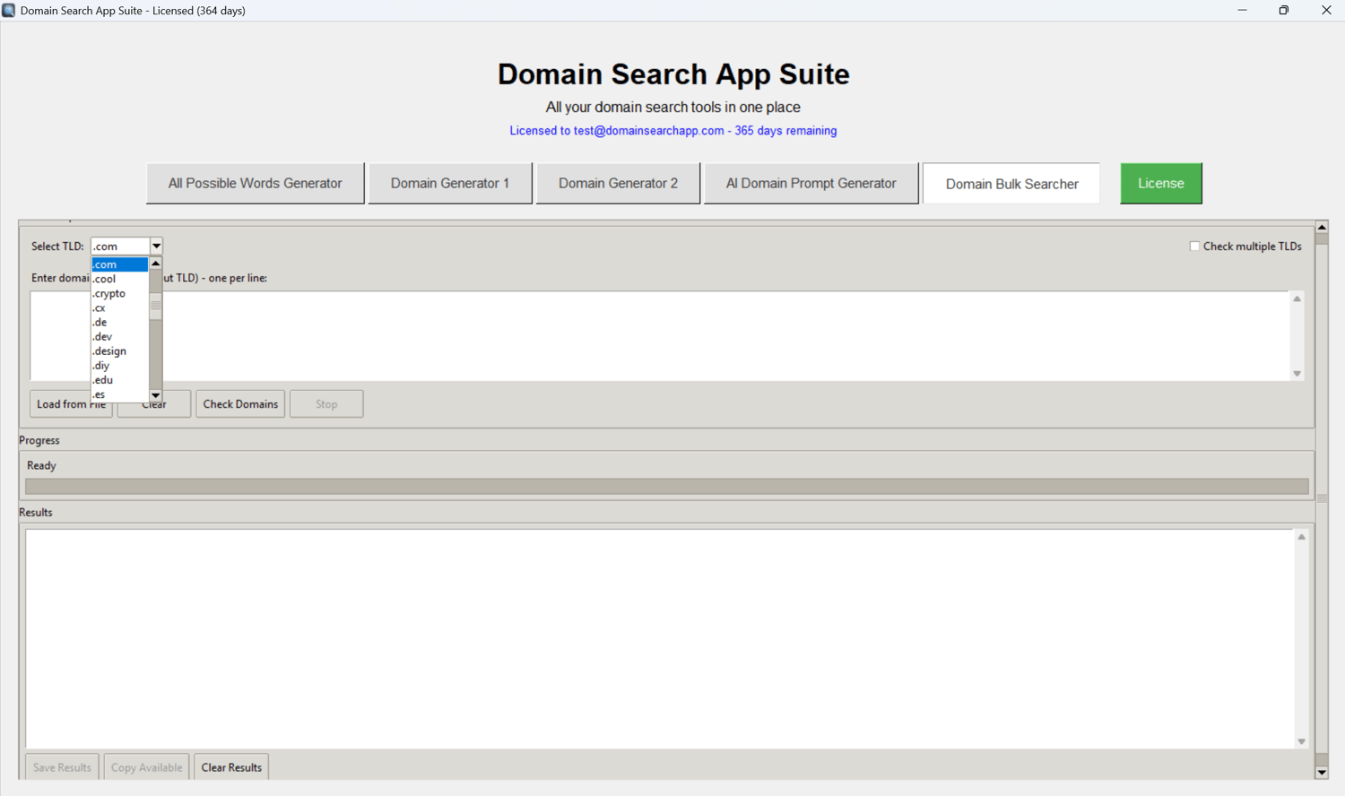
Task: Click the main panel scroll-down arrow
Action: click(x=1322, y=772)
